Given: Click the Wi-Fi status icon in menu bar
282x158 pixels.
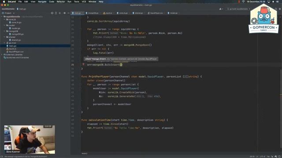Looking at the screenshot, I should (x=243, y=2).
